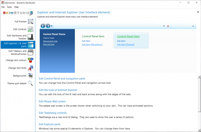The width and height of the screenshot is (201, 132).
Task: Click the red X stop icon in preview
Action: tap(168, 26)
